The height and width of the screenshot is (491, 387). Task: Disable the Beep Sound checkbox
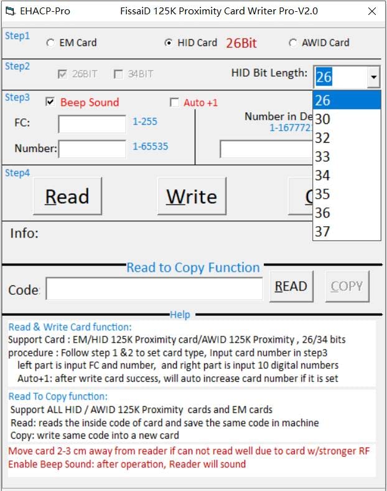(x=50, y=102)
